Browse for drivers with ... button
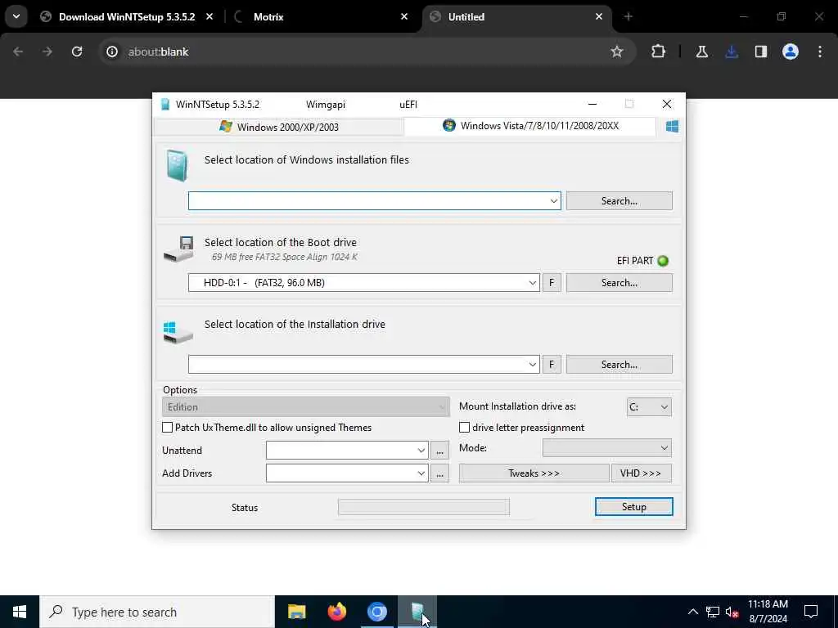 pos(439,473)
